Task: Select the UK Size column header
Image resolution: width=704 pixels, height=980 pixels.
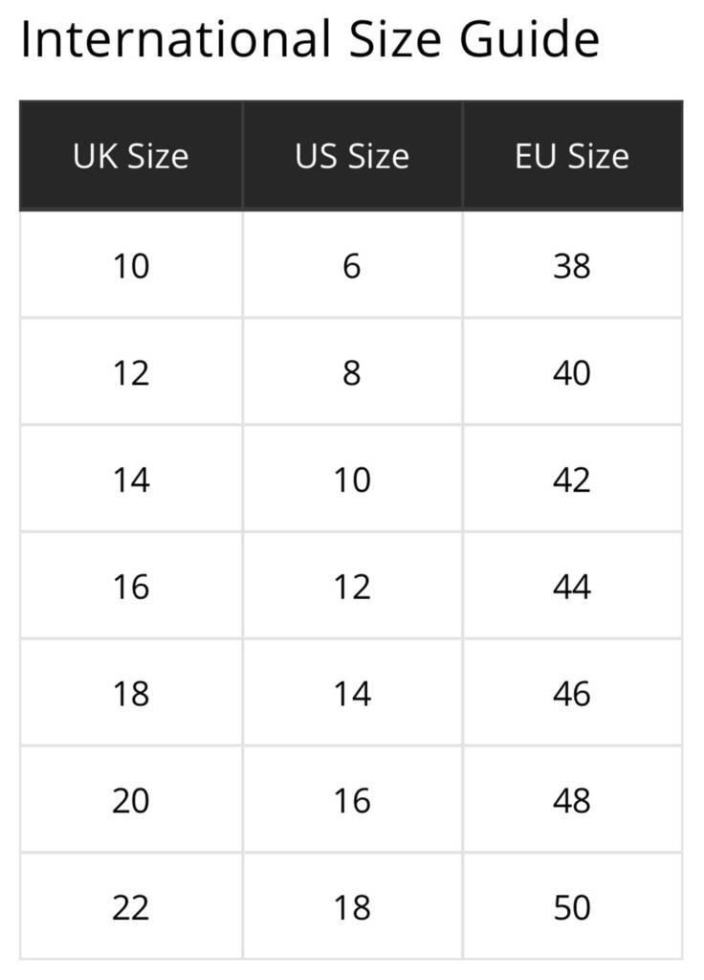Action: (130, 156)
